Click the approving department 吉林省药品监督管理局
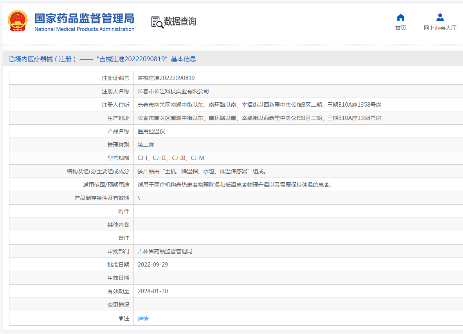 coord(165,251)
